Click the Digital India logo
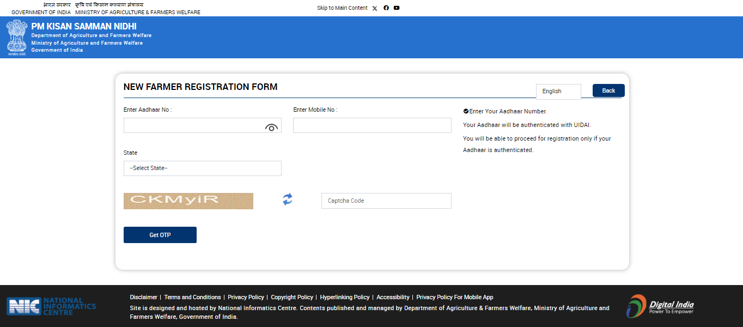Viewport: 743px width, 327px height. pyautogui.click(x=660, y=306)
